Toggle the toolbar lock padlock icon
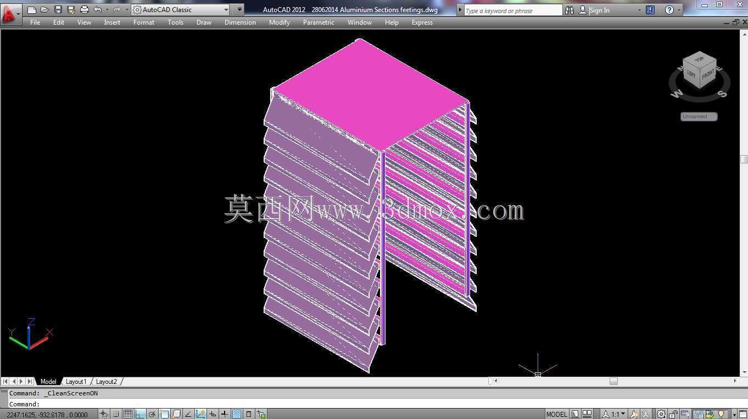Viewport: 748px width, 419px height. [x=673, y=414]
